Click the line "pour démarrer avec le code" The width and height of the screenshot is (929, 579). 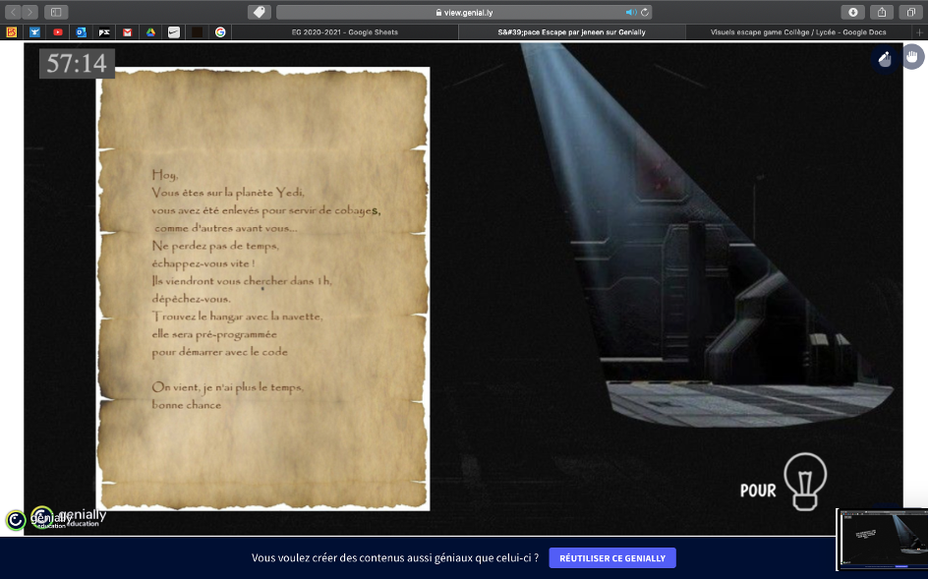[220, 352]
